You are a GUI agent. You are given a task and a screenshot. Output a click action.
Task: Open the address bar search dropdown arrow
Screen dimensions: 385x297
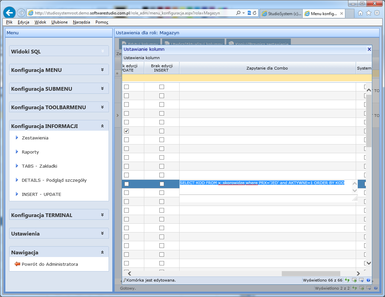tap(243, 13)
